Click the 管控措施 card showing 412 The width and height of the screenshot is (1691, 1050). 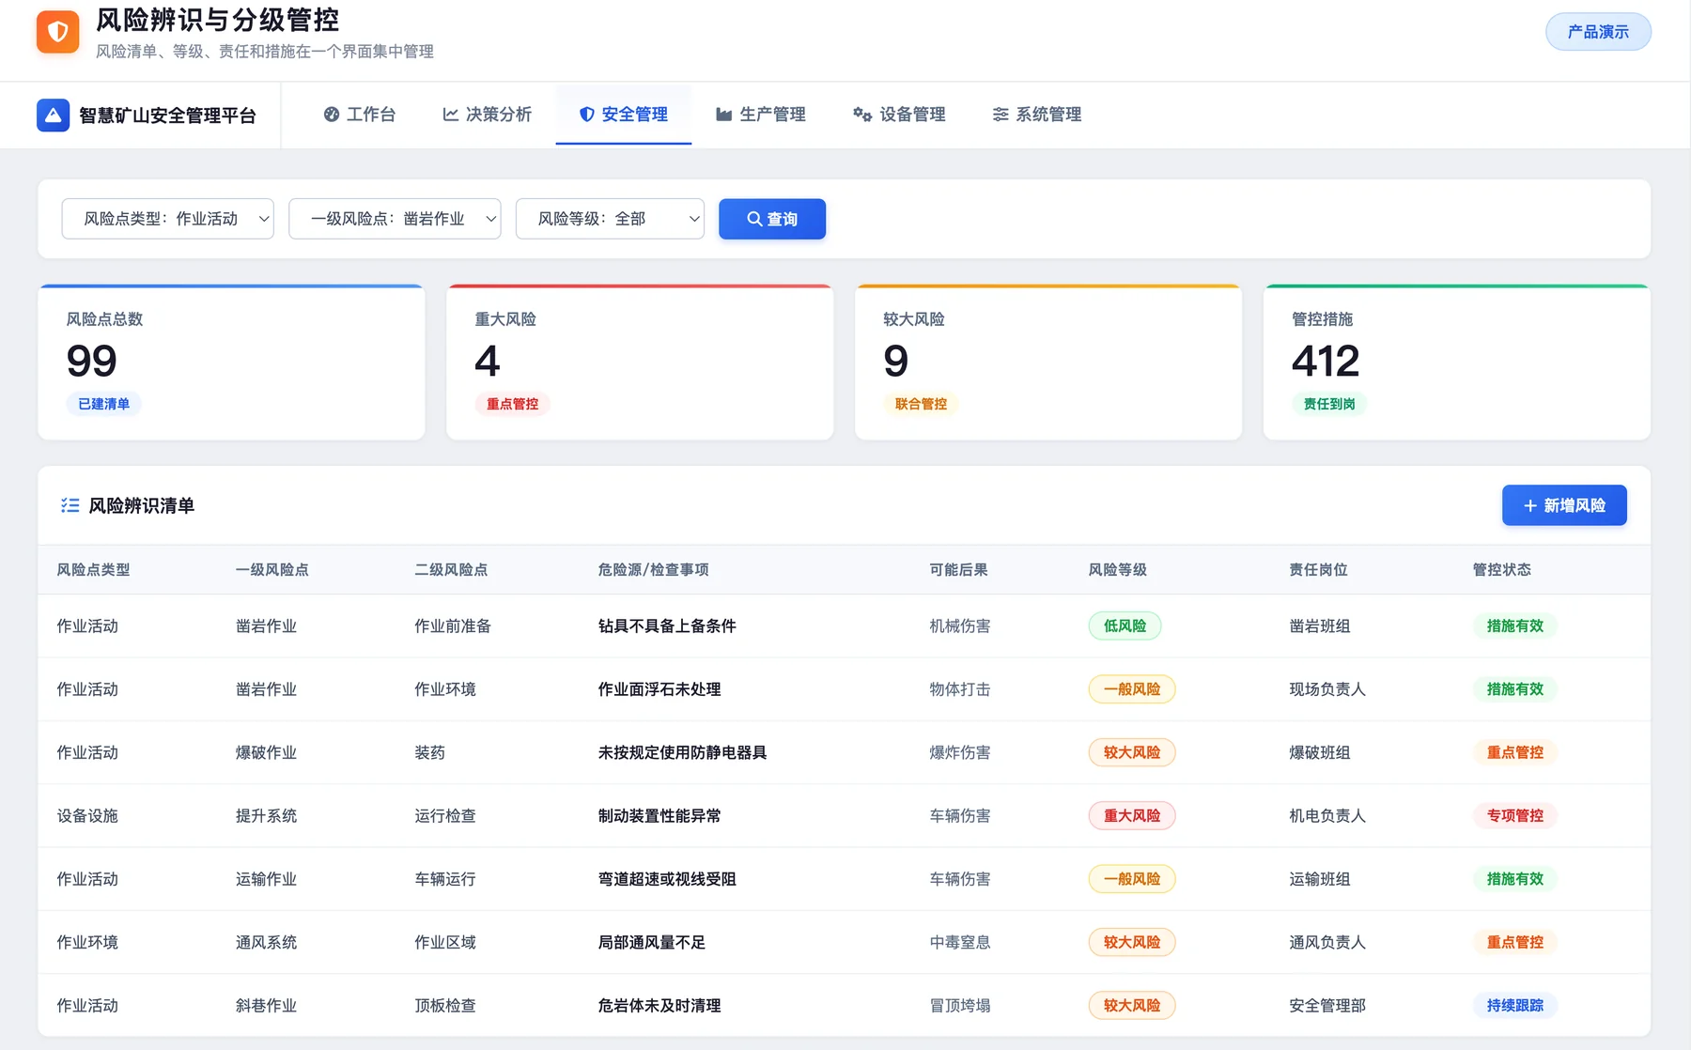click(x=1457, y=363)
